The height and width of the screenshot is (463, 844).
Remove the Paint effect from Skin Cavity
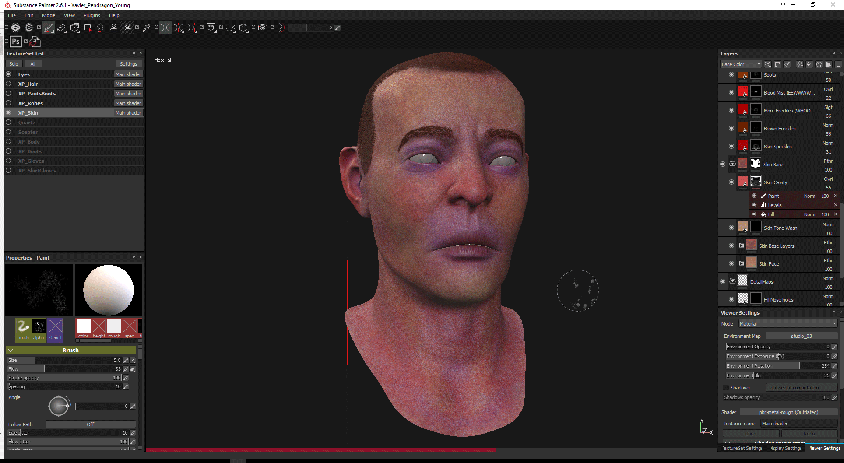point(836,196)
